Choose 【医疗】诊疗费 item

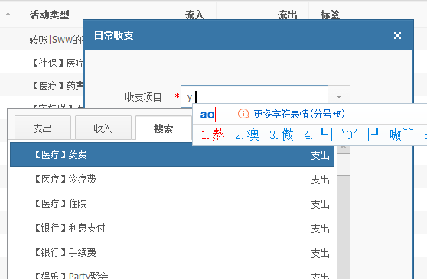tap(172, 179)
